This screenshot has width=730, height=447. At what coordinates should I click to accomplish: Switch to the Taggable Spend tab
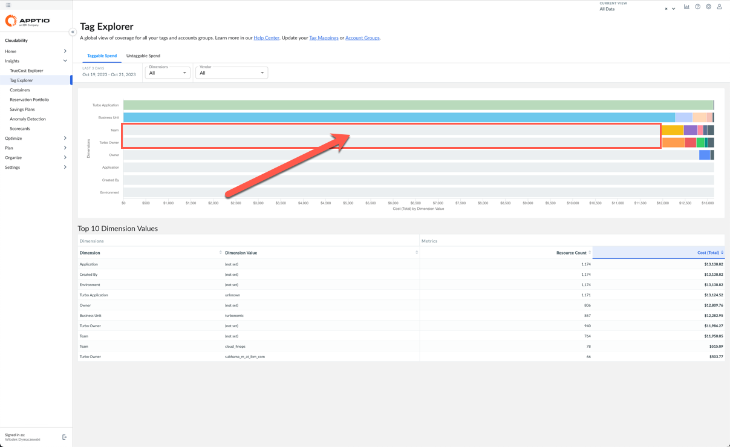pyautogui.click(x=102, y=56)
